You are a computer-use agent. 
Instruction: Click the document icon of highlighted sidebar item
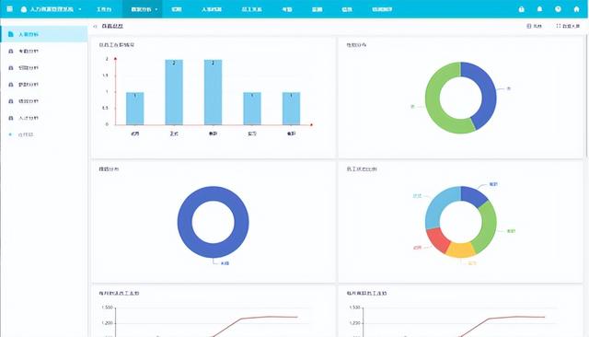[x=10, y=34]
